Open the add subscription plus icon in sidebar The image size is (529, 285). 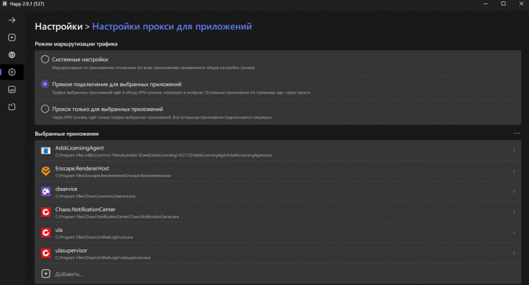(12, 37)
